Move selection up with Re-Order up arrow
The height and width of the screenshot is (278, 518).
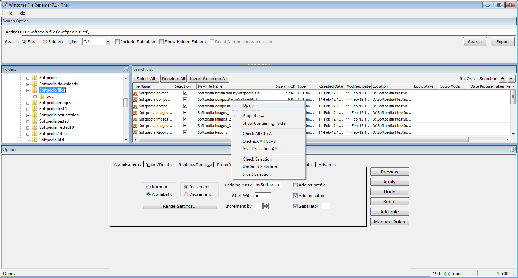(503, 79)
